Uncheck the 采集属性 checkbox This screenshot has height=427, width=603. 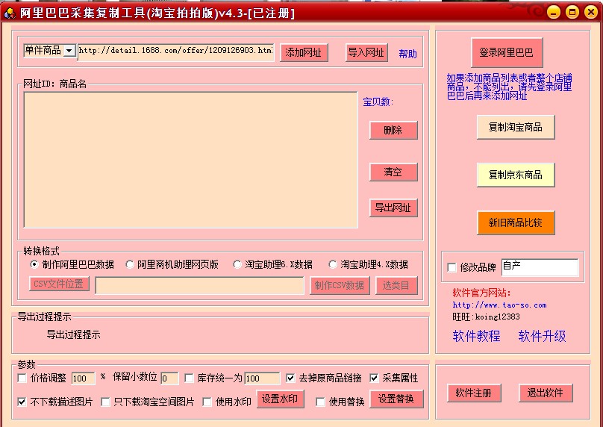(x=374, y=378)
